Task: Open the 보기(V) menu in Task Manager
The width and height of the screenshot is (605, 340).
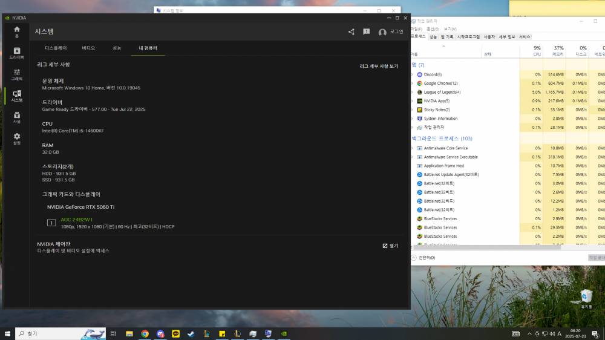Action: click(450, 29)
